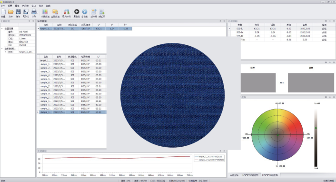Open the first menu in the menu bar
Image resolution: width=336 pixels, height=182 pixels.
click(3, 6)
